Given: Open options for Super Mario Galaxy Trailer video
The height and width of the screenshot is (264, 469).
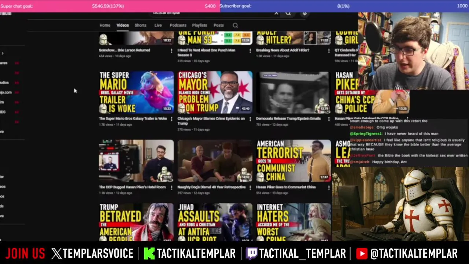Looking at the screenshot, I should coord(171,119).
